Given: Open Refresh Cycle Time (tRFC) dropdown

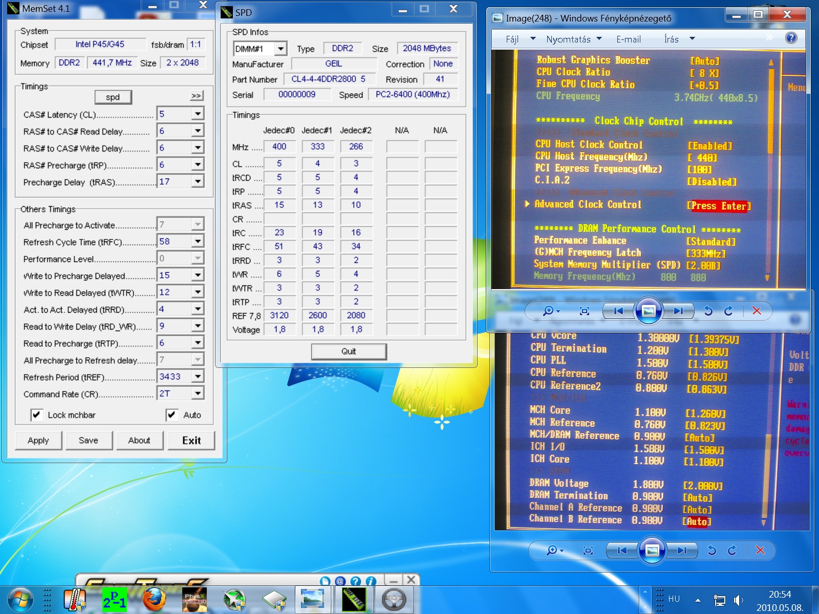Looking at the screenshot, I should pyautogui.click(x=198, y=242).
